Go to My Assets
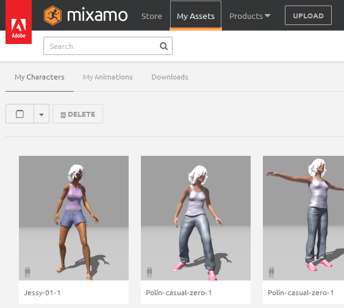This screenshot has height=308, width=344. coord(196,15)
